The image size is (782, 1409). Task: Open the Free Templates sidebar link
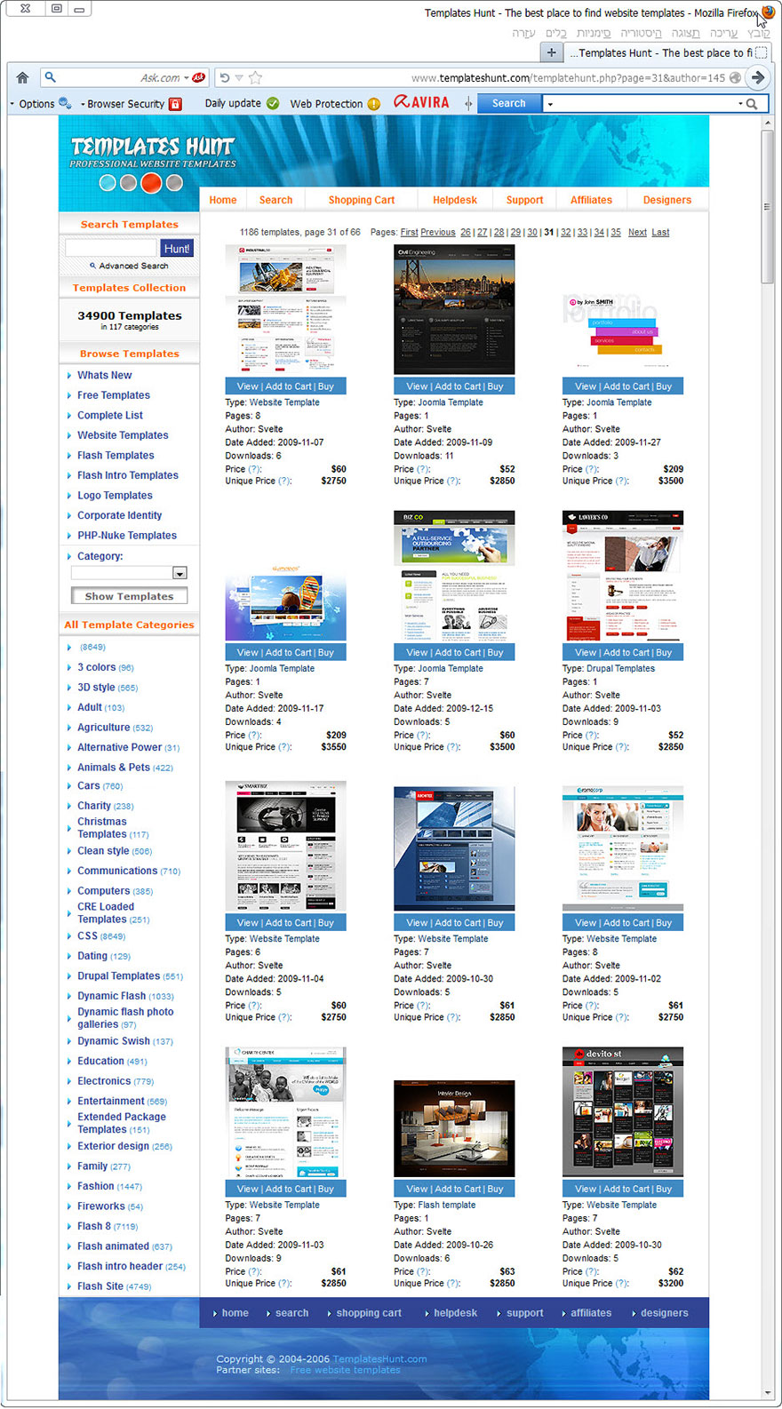114,395
